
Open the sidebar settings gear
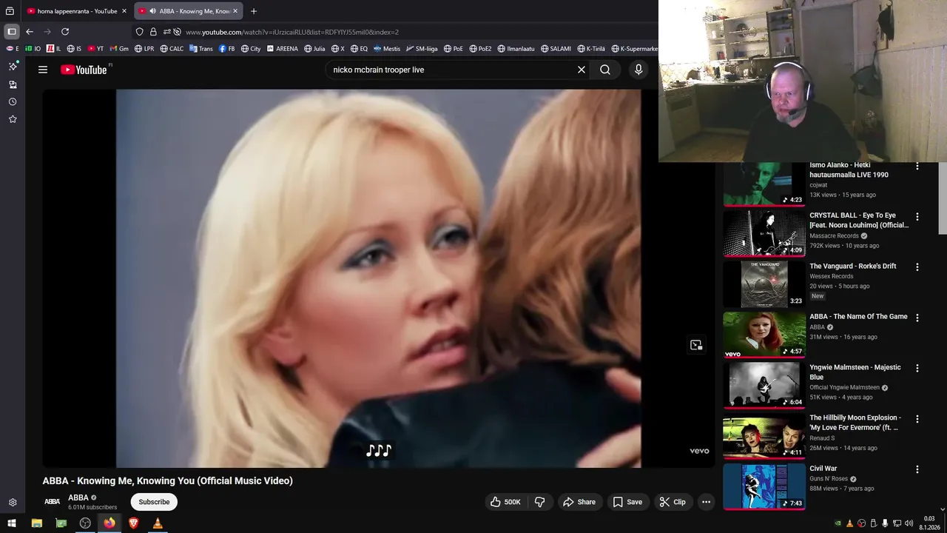pos(13,502)
